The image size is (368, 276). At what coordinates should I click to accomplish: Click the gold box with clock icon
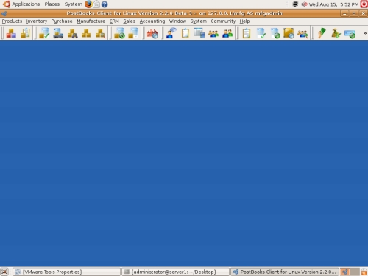coord(289,33)
